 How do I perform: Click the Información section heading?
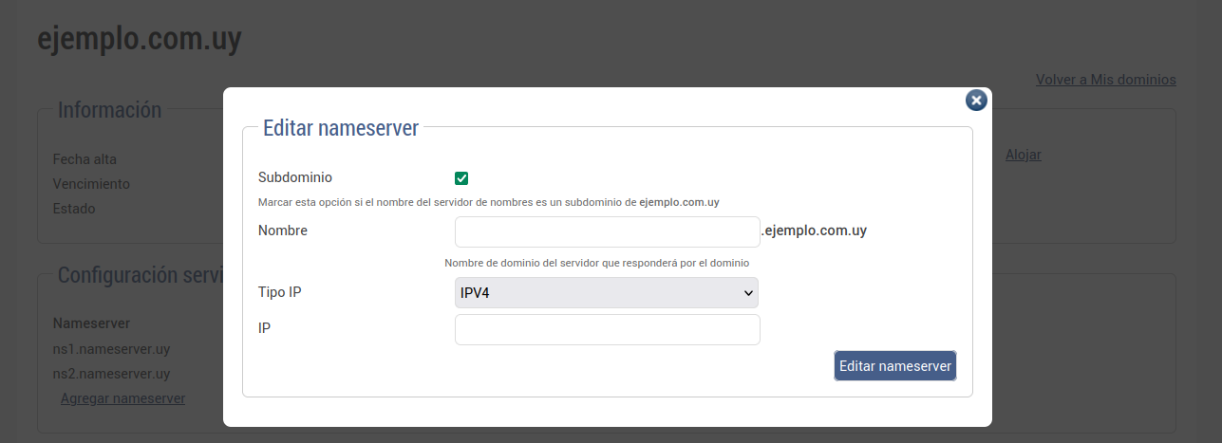(109, 110)
